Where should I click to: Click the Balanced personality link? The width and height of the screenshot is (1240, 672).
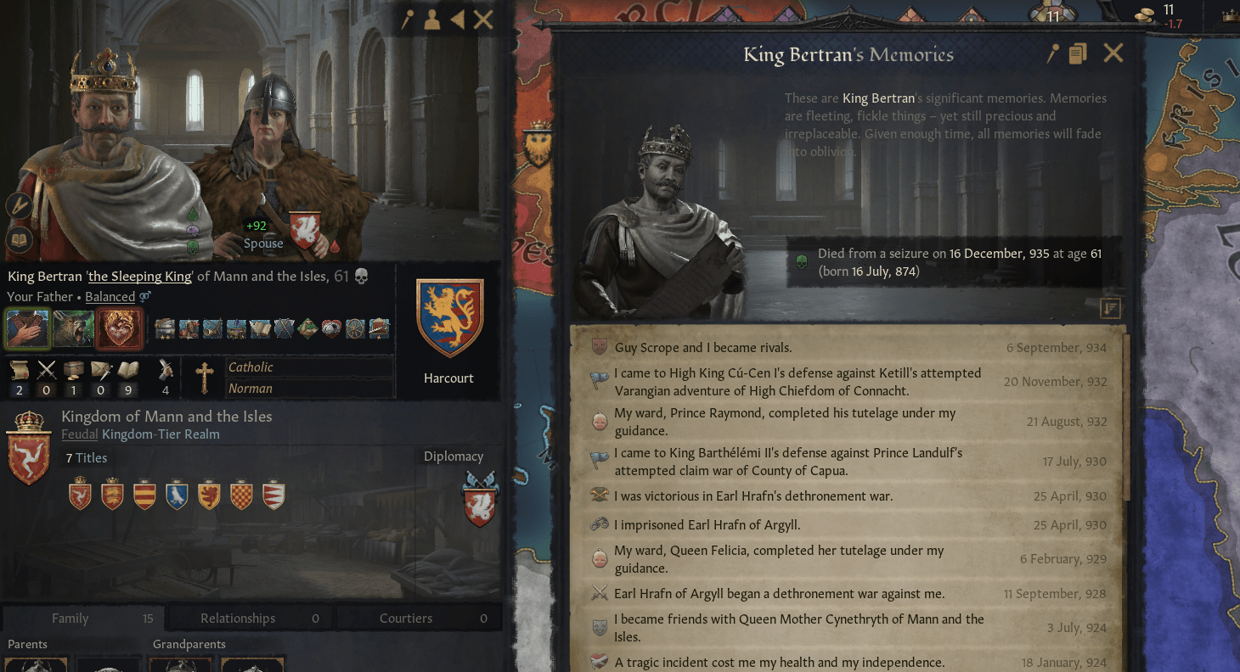[x=110, y=297]
